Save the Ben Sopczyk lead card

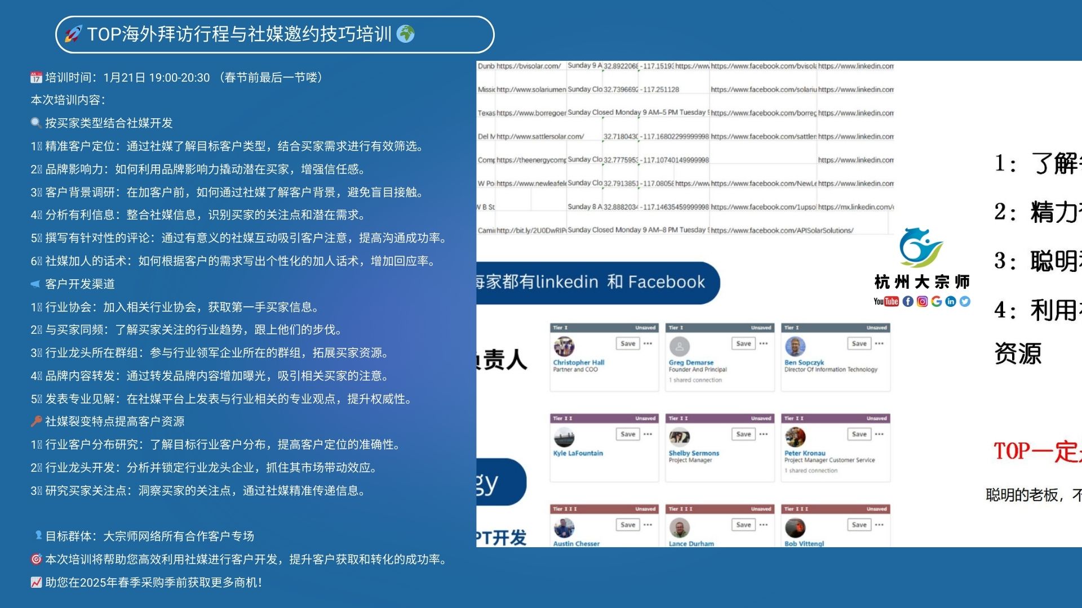click(x=859, y=343)
